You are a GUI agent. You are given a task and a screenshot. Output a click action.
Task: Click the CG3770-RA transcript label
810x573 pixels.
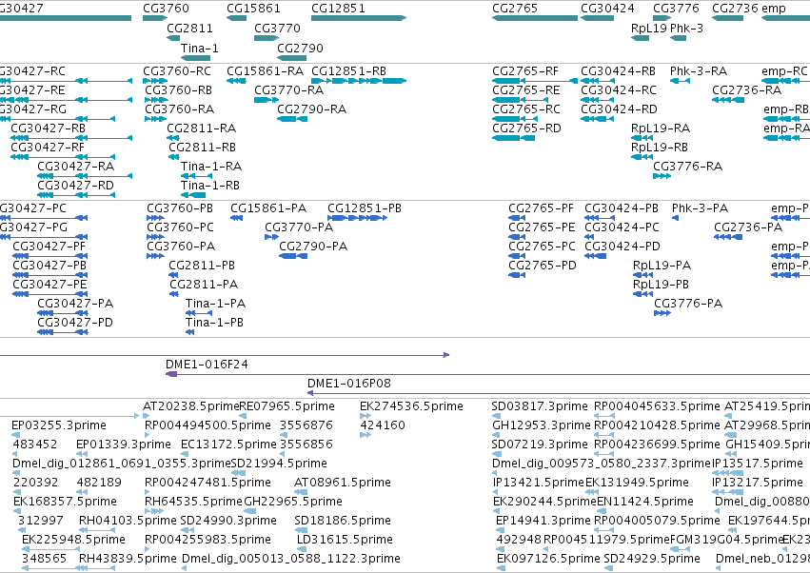coord(288,90)
